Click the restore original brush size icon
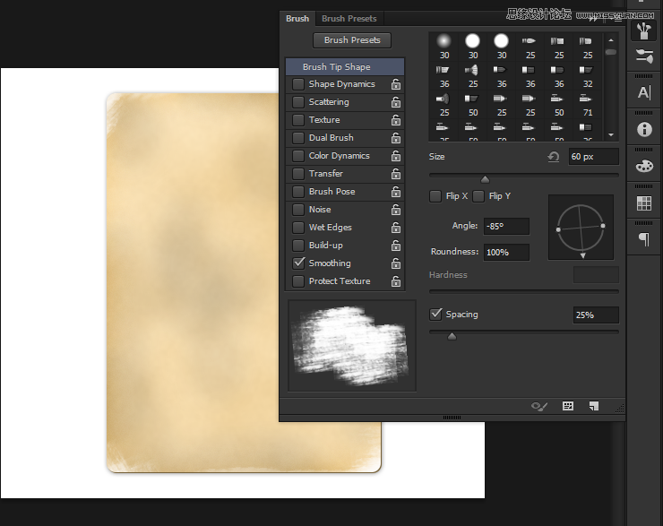The image size is (663, 526). point(554,157)
